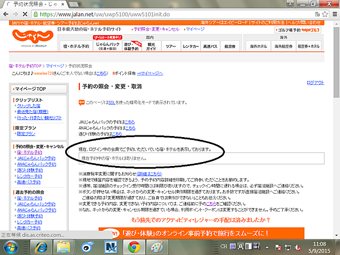
Task: Click こちら link for 遊び・体験の予約
Action: coord(117,134)
